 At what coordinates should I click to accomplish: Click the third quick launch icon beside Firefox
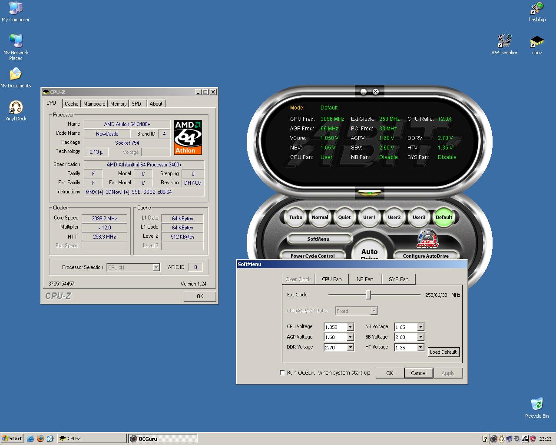[50, 438]
